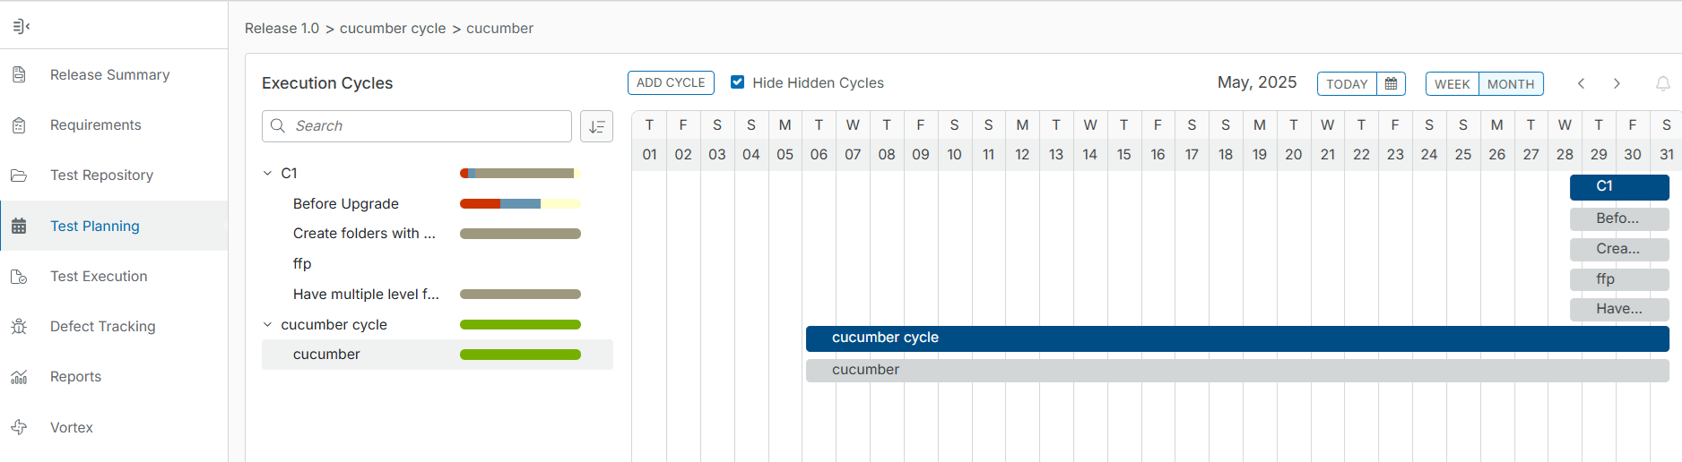Open the calendar date picker icon

click(1391, 83)
